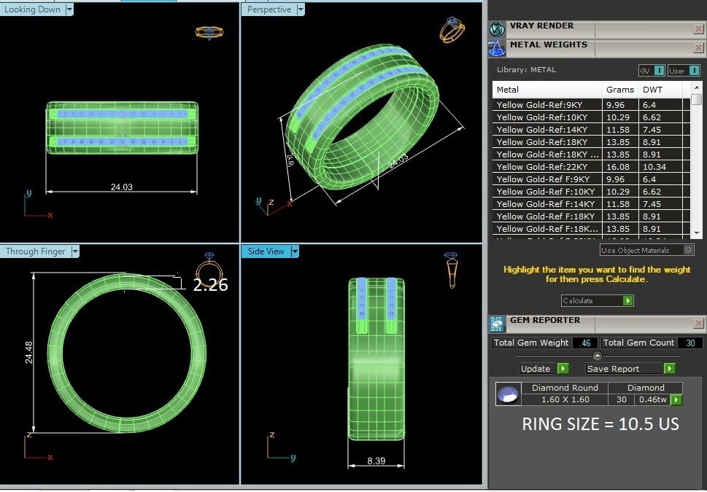Click ring icon in Perspective viewport
The height and width of the screenshot is (492, 707).
tap(452, 31)
